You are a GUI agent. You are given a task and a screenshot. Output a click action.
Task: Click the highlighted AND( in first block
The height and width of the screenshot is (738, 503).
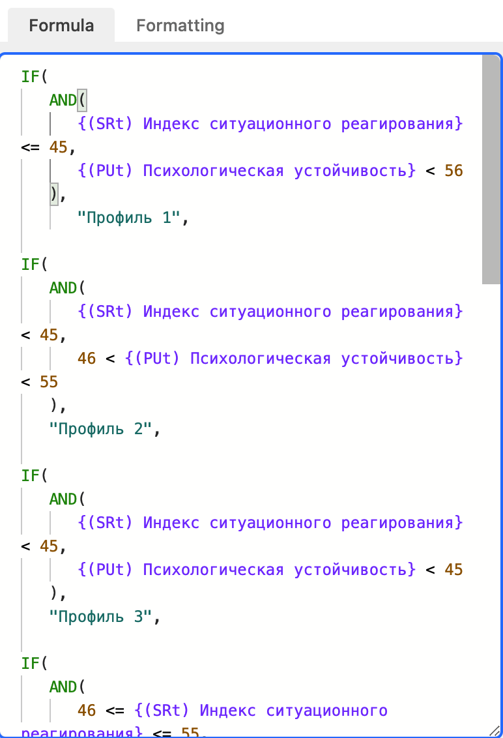click(x=68, y=100)
